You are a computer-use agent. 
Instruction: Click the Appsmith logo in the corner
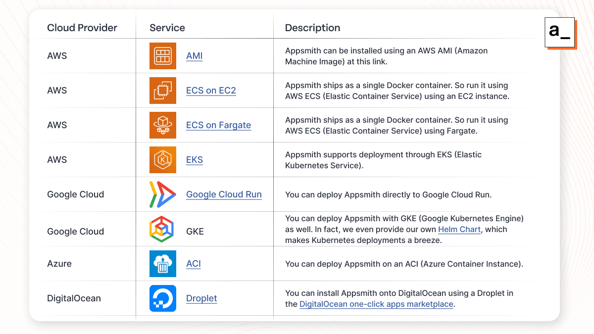click(x=560, y=33)
